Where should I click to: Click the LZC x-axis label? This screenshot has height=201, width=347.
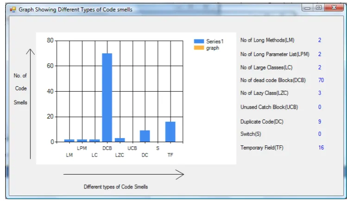click(x=120, y=155)
